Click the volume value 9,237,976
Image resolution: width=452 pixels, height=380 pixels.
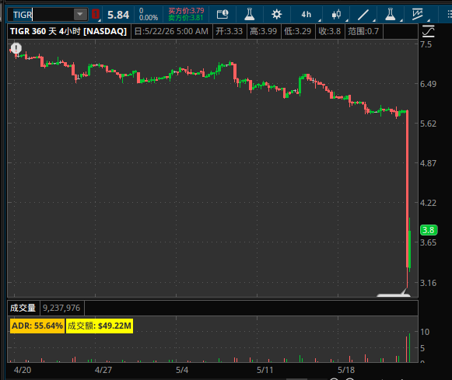point(61,308)
